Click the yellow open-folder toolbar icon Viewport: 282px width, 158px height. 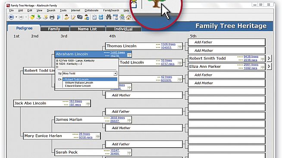[32, 17]
